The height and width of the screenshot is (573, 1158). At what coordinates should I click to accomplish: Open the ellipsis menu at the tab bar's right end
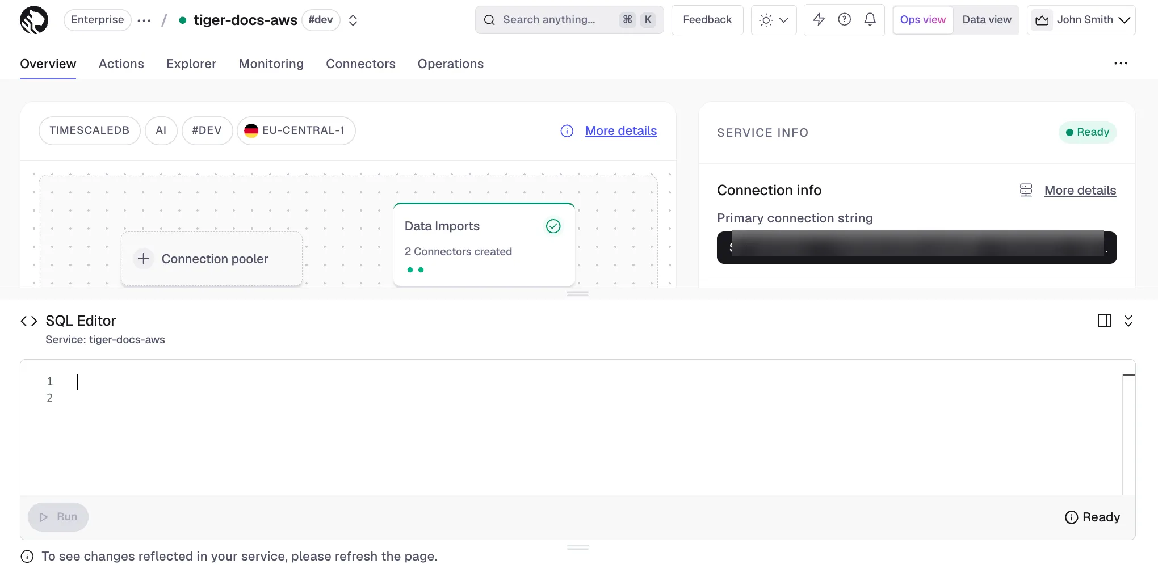click(1121, 64)
